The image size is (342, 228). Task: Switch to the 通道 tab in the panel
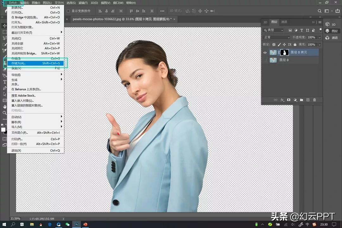pyautogui.click(x=284, y=22)
